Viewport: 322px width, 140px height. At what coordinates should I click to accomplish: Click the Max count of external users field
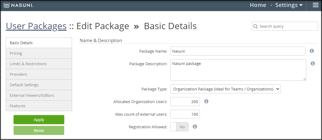click(x=185, y=114)
